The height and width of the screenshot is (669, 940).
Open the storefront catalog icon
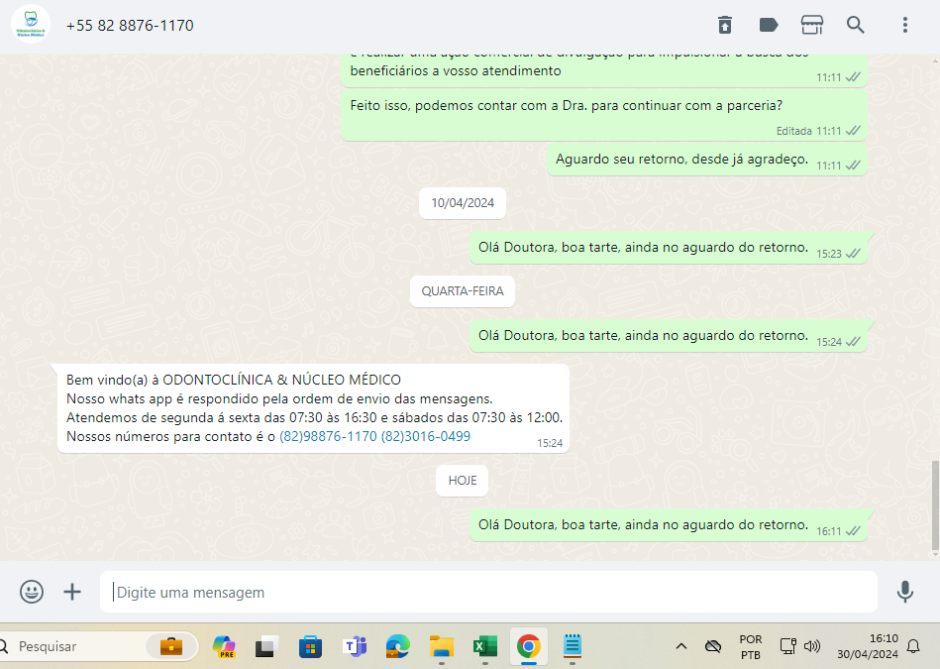click(x=811, y=25)
